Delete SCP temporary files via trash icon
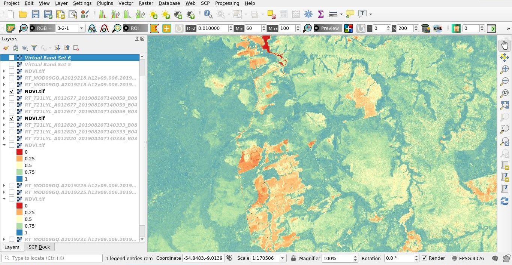Image resolution: width=512 pixels, height=265 pixels. point(425,28)
